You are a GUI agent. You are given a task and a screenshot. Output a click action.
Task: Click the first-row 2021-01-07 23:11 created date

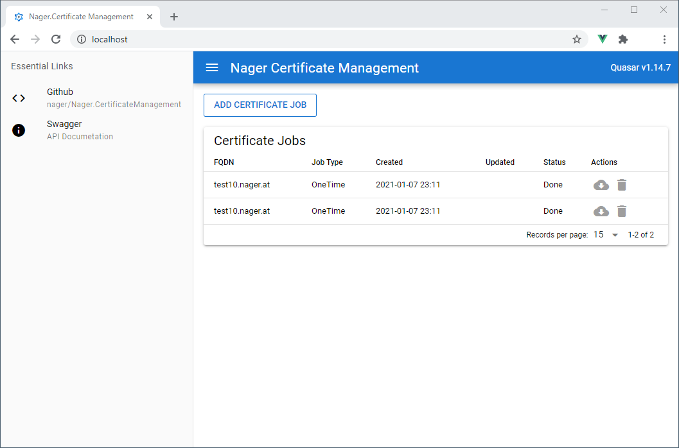408,185
